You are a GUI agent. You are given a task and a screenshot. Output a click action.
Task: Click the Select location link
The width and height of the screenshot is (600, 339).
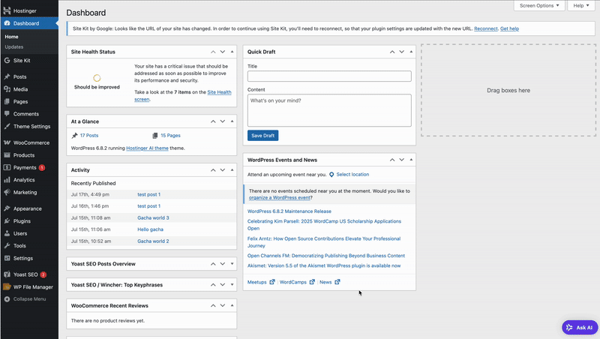352,175
